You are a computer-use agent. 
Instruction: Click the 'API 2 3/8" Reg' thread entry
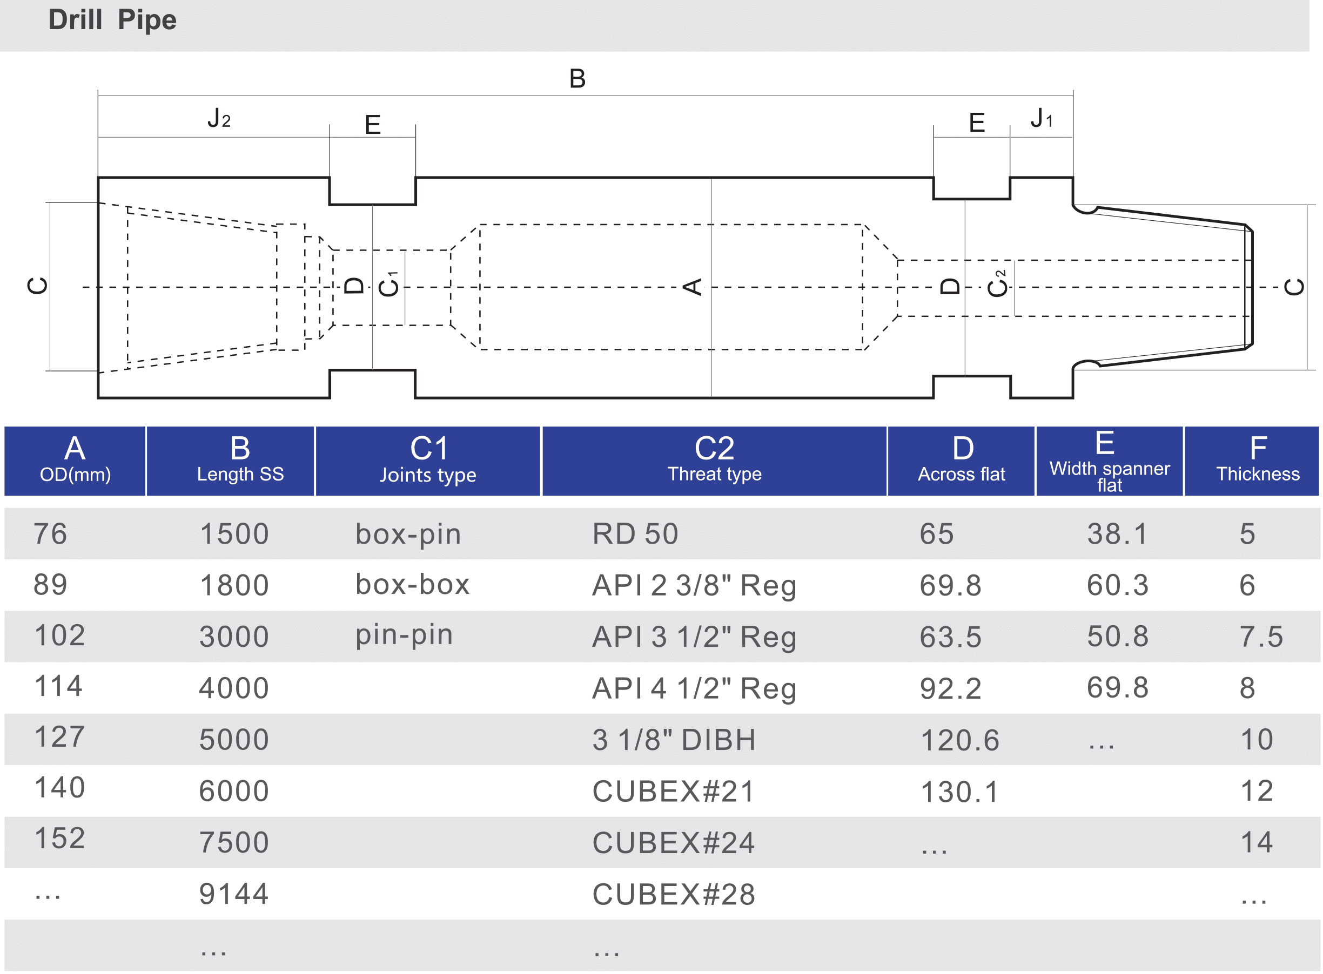(693, 585)
